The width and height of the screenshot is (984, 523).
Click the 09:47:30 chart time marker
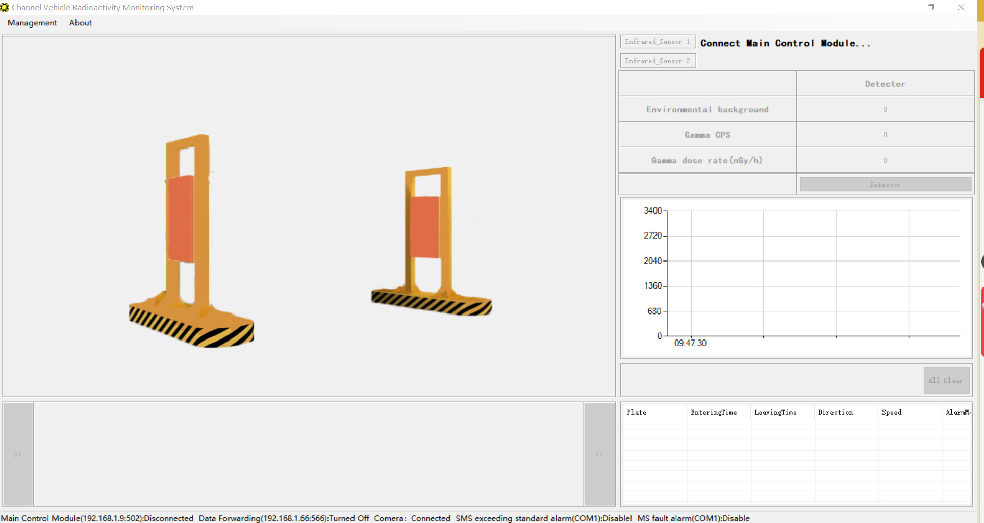690,343
